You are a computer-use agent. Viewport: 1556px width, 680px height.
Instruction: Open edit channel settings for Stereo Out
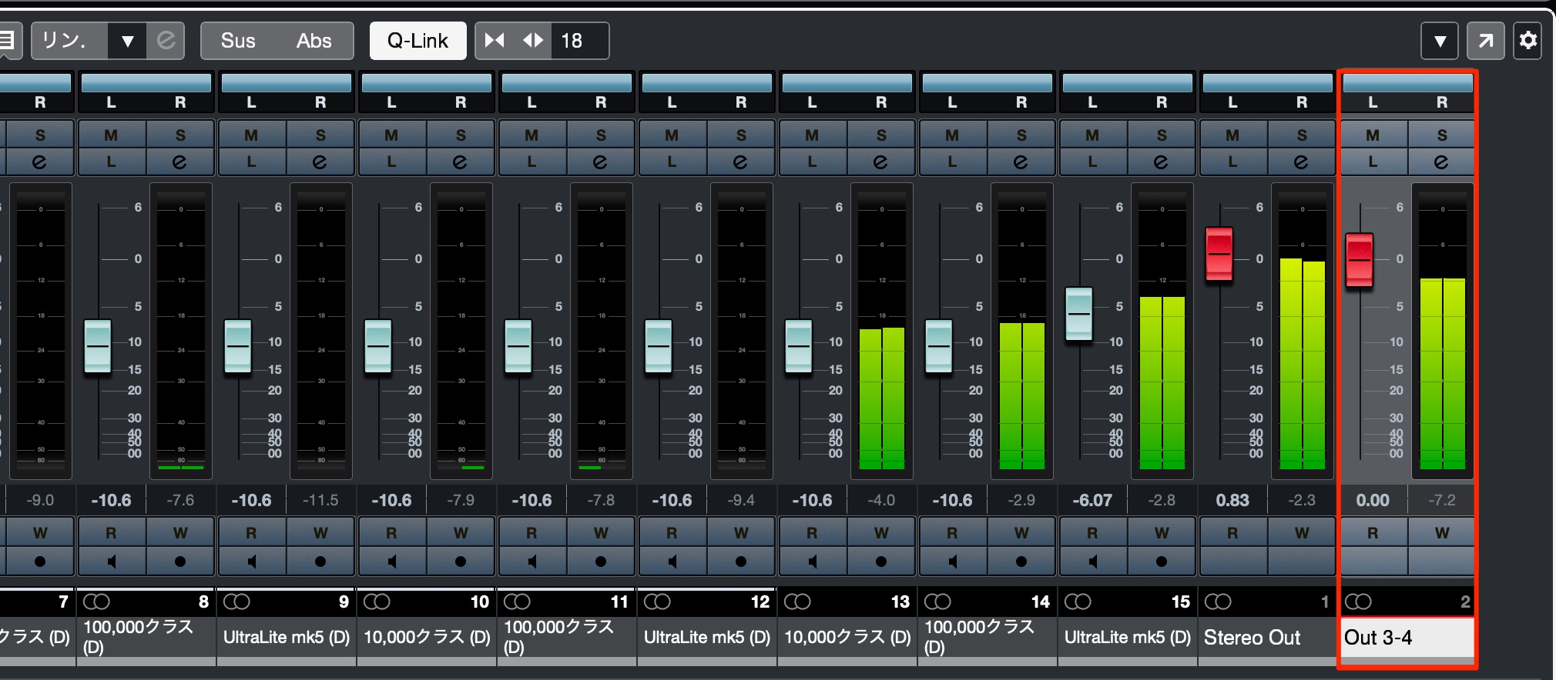pyautogui.click(x=1301, y=162)
